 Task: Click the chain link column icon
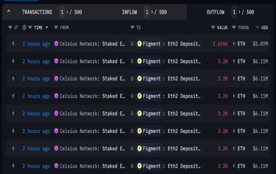[16, 27]
